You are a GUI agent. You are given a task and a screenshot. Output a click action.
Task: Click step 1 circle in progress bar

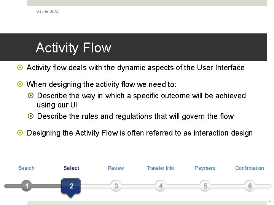(x=26, y=186)
